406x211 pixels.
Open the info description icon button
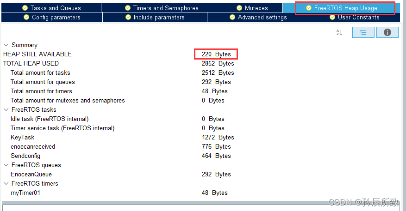point(387,32)
